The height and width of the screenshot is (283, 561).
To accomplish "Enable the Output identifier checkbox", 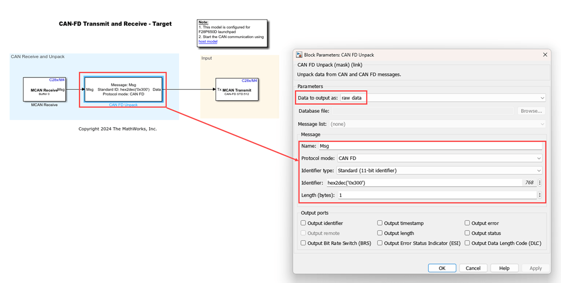I will 304,223.
